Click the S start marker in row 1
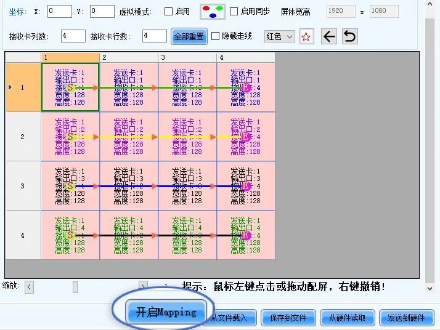Screen dimensions: 440x330 click(x=70, y=88)
